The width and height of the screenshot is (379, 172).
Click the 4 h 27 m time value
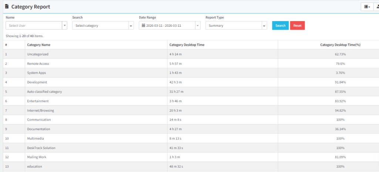click(x=175, y=129)
